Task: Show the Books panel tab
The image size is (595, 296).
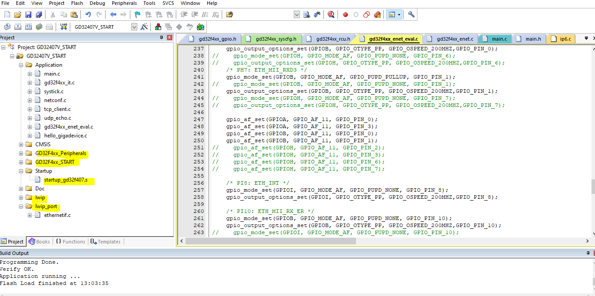Action: 39,242
